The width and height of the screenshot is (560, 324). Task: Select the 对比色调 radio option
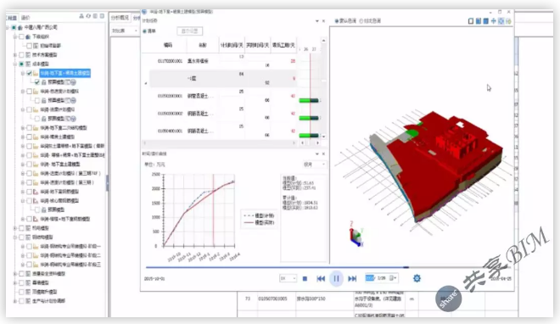361,21
